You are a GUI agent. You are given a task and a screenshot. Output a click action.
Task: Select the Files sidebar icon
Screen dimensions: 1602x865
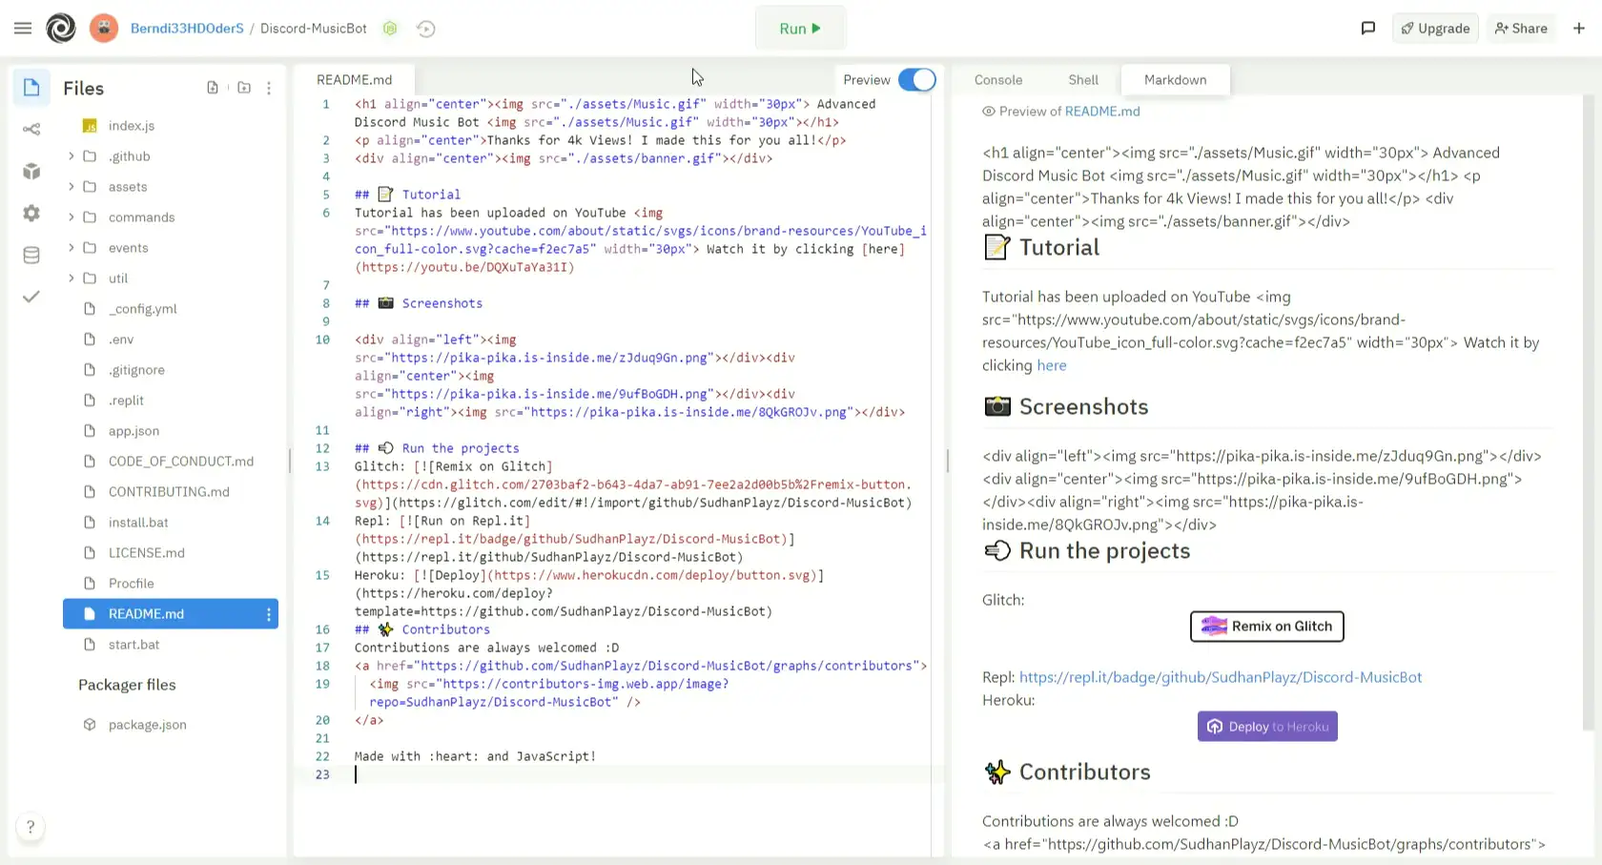tap(31, 88)
